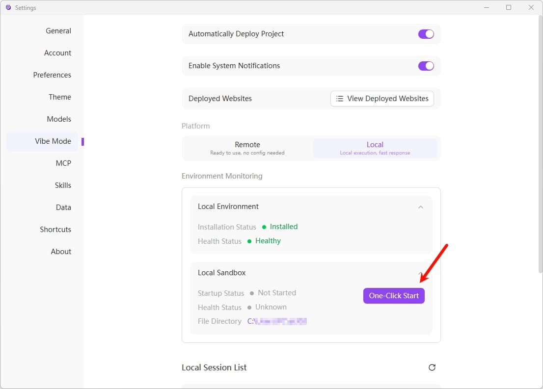
Task: Disable Automatically Deploy Project
Action: coord(426,34)
